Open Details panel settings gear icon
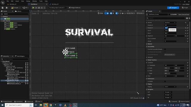Screen dimensions: 191x107 (x=190, y=18)
